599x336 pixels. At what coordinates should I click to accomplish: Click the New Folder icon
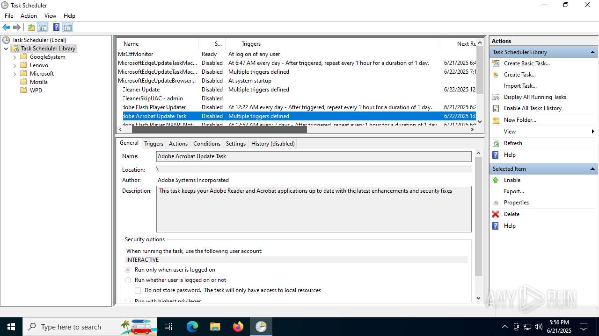[x=496, y=120]
